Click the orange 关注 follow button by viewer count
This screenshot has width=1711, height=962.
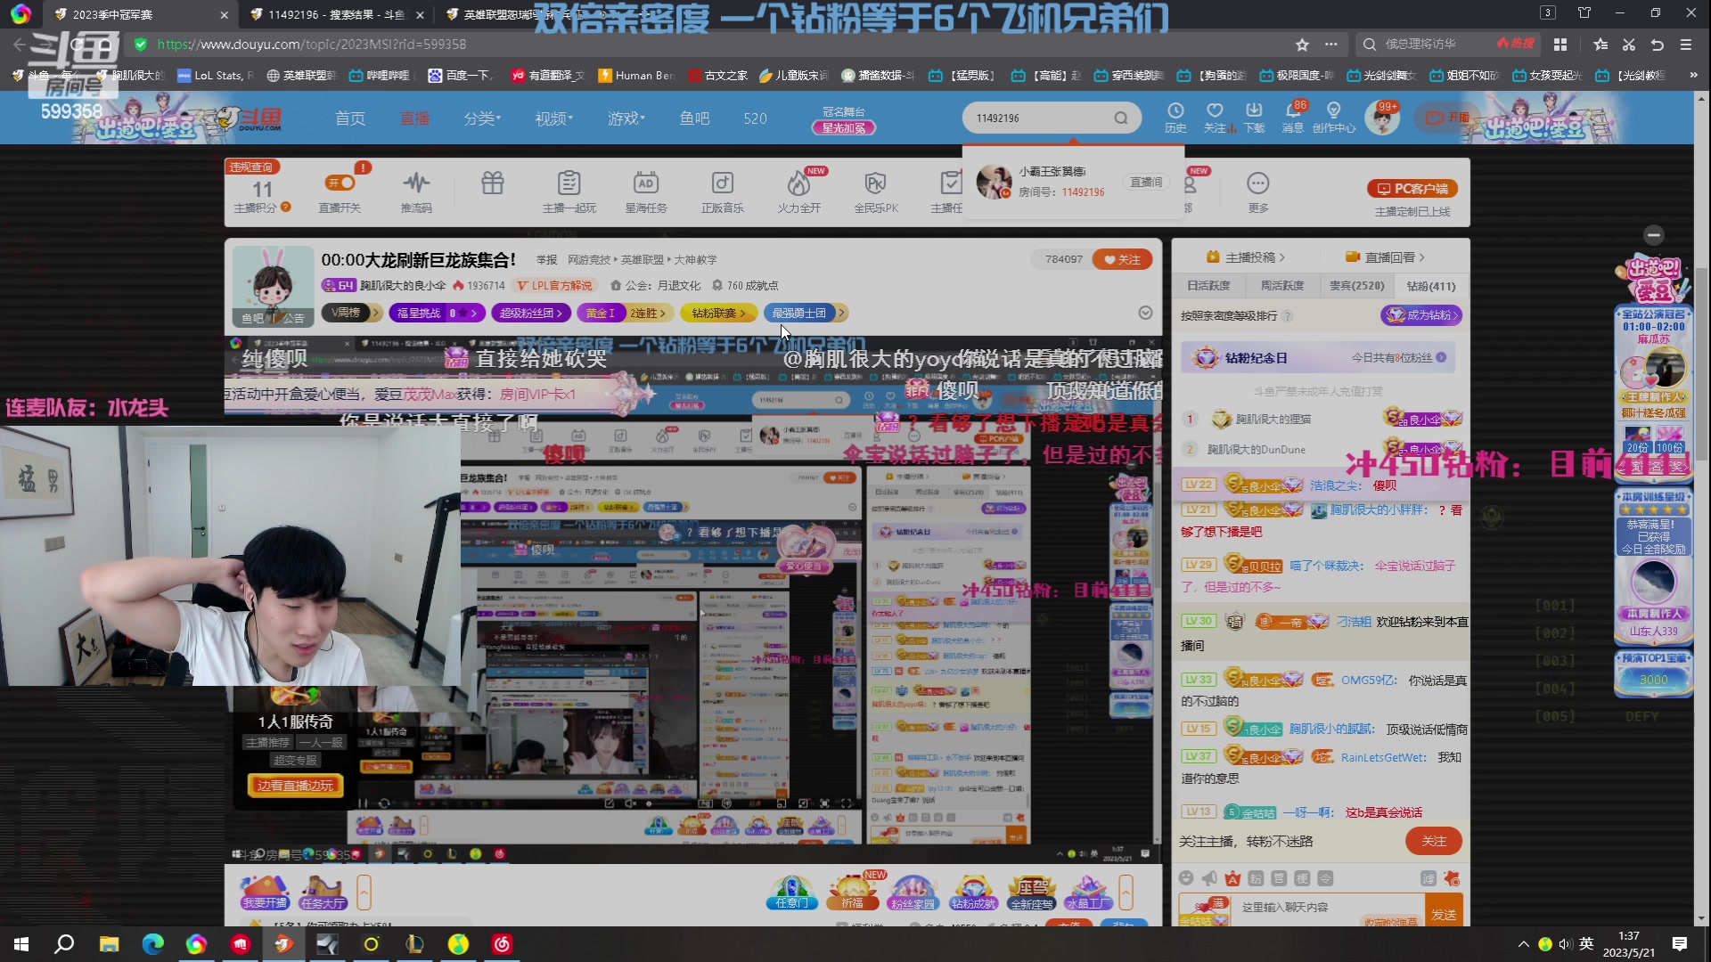point(1122,259)
